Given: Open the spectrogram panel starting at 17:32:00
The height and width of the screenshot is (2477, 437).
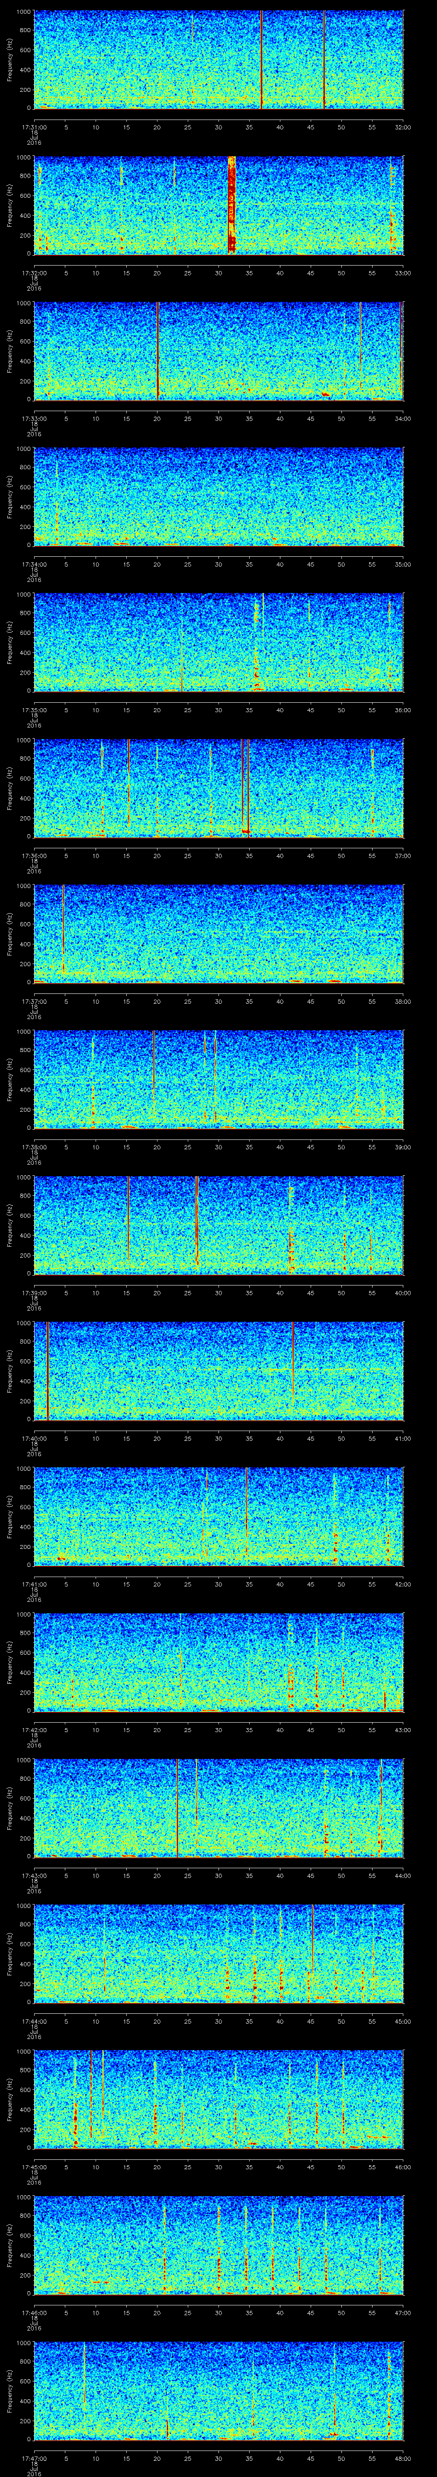Looking at the screenshot, I should [x=218, y=205].
